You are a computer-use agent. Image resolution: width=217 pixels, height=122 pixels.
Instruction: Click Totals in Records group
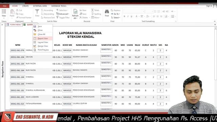pos(95,10)
